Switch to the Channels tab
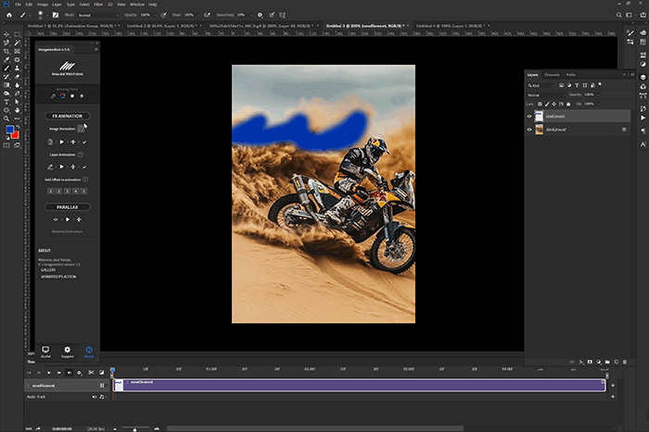649x432 pixels. [x=552, y=74]
